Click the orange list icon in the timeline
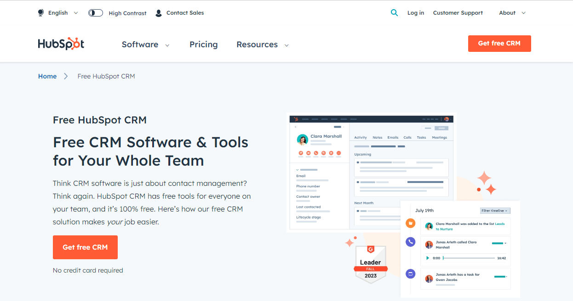573x301 pixels. tap(410, 223)
